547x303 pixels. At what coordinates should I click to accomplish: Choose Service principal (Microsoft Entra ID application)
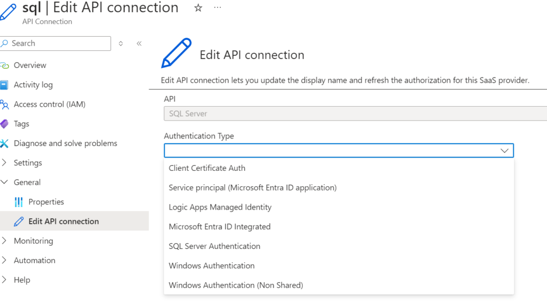pos(339,188)
